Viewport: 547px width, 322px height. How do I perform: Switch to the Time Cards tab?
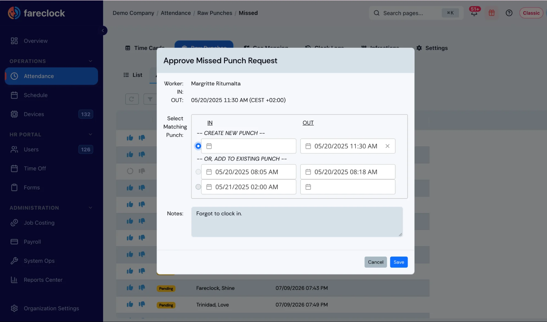coord(144,48)
